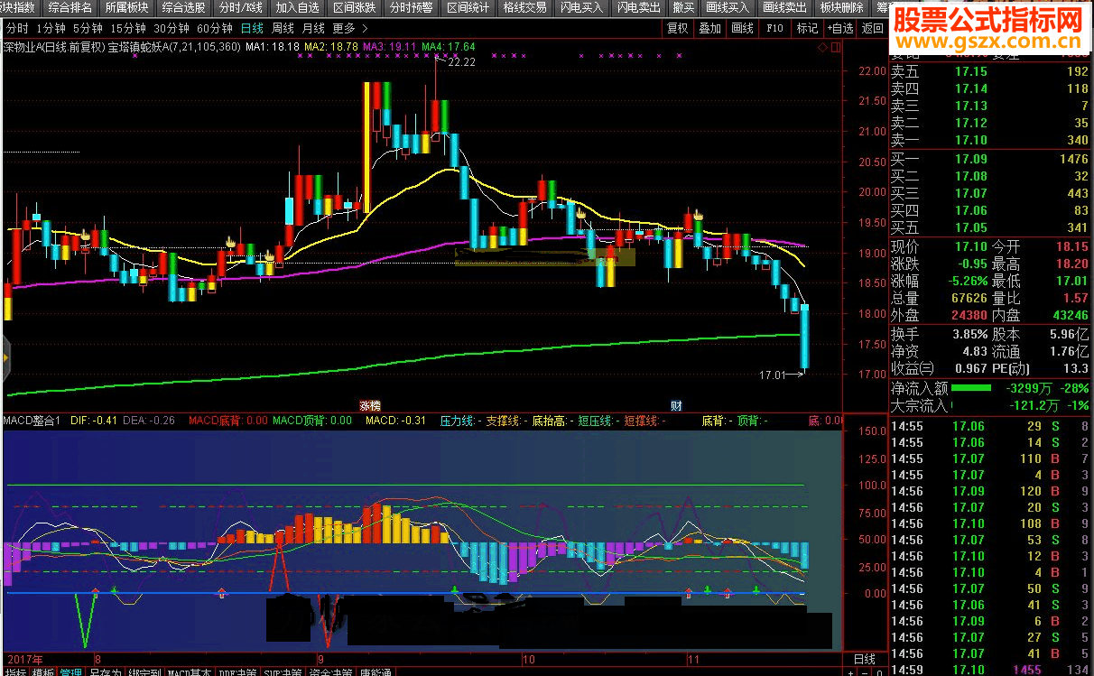The height and width of the screenshot is (676, 1094).
Task: Click the 净流入额 green bar
Action: coord(970,388)
